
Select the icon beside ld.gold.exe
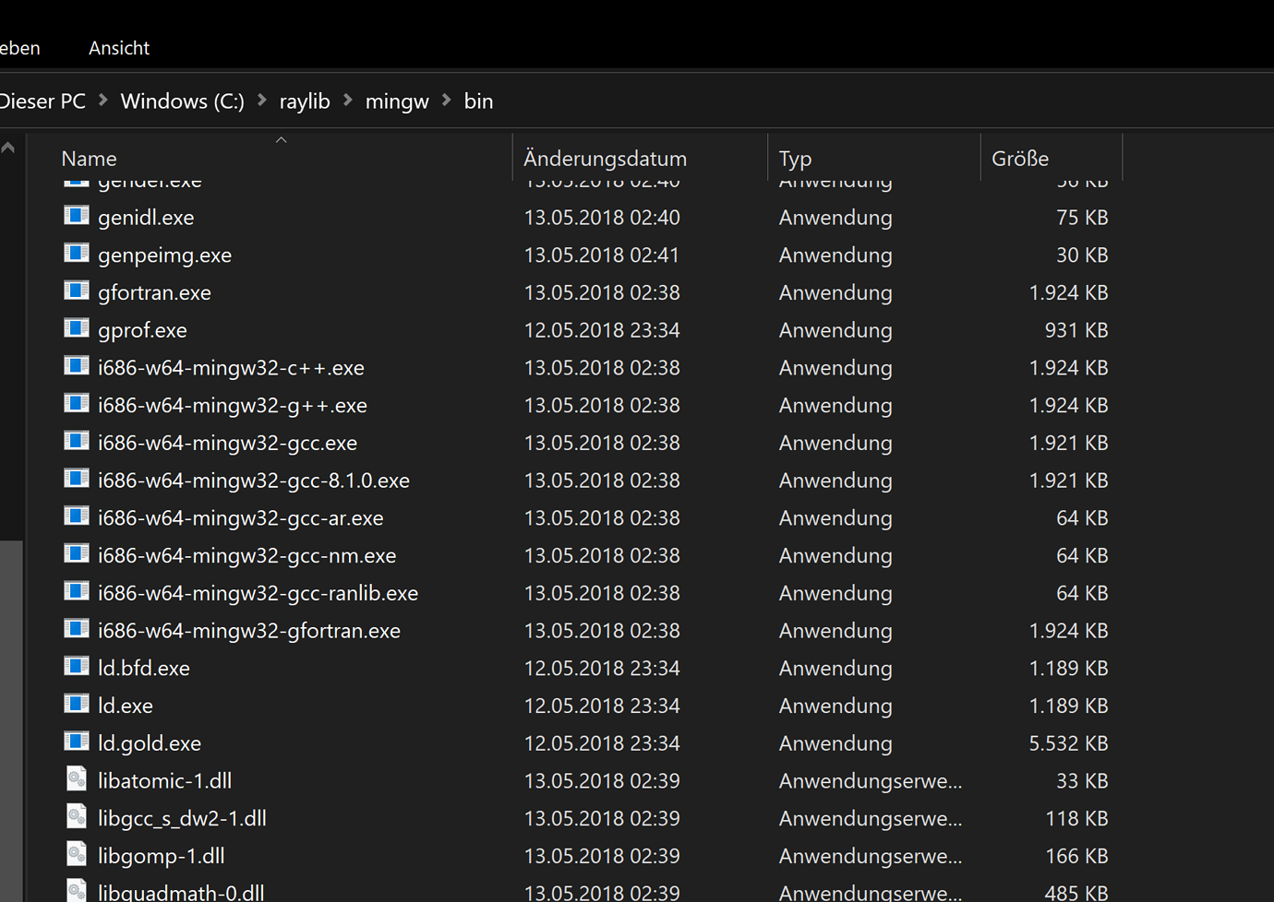coord(77,741)
